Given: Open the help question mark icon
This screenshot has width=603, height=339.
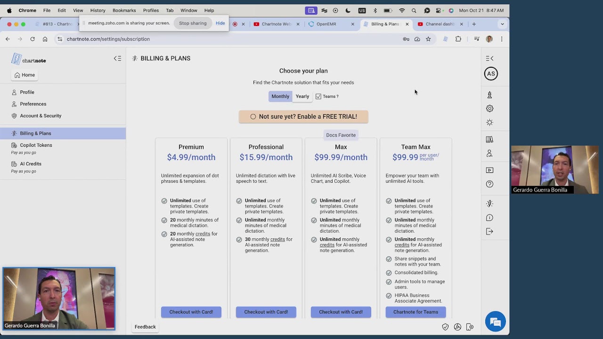Looking at the screenshot, I should (489, 184).
